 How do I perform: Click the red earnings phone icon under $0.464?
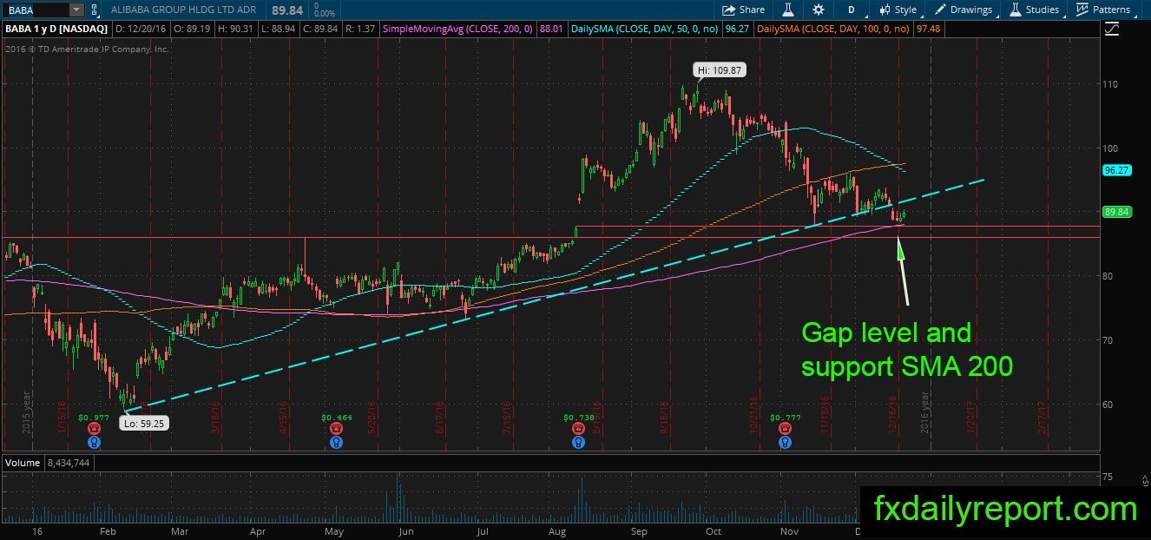335,429
